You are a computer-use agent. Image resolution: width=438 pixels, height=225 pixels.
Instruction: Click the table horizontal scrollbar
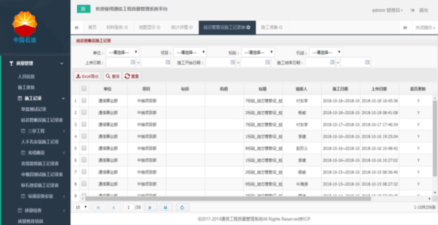click(x=228, y=198)
